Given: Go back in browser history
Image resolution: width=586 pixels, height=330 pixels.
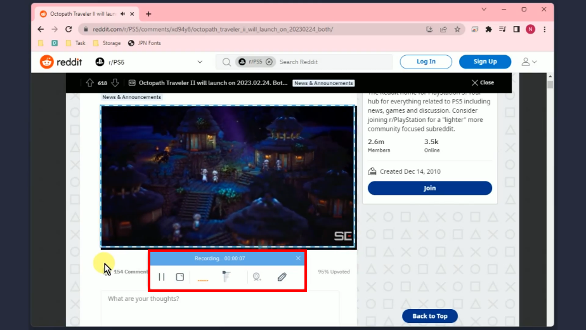Looking at the screenshot, I should click(x=41, y=29).
